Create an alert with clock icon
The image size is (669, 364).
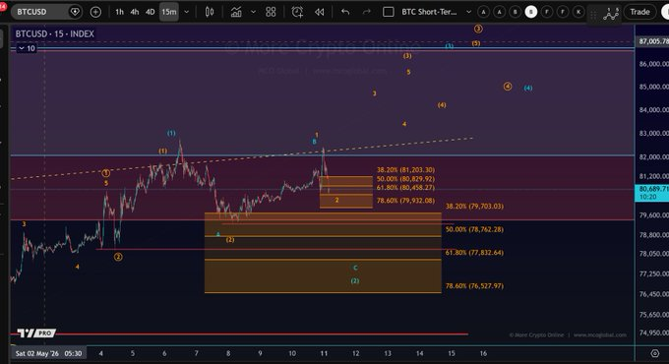297,12
